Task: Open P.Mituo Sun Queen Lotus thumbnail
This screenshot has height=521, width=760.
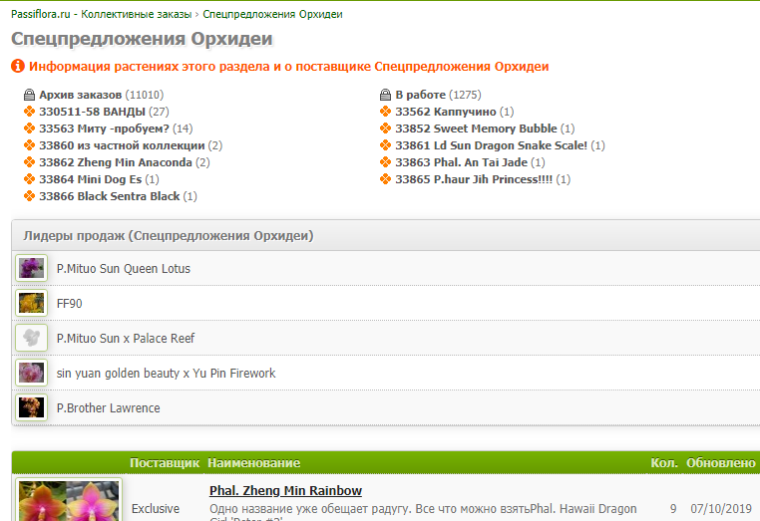Action: click(x=32, y=268)
